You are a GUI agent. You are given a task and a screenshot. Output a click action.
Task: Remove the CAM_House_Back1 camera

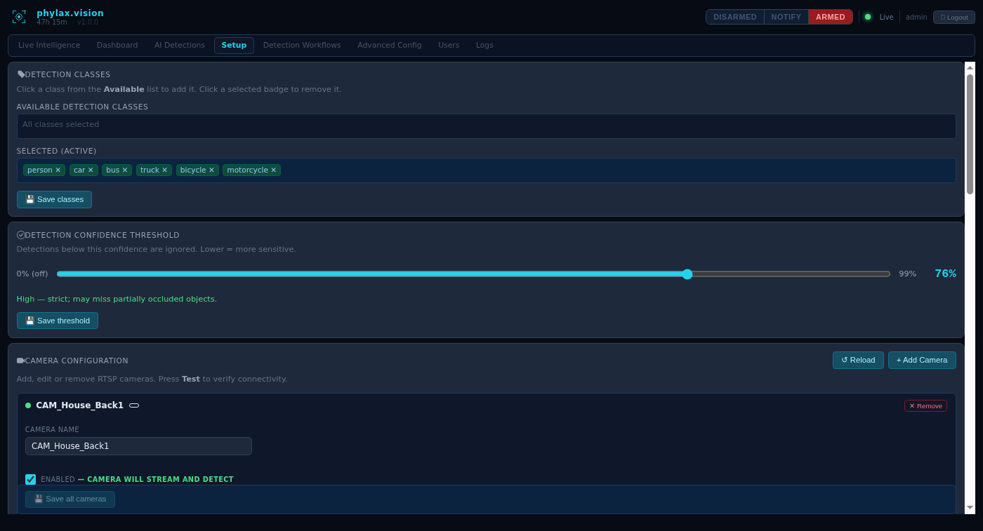(925, 406)
